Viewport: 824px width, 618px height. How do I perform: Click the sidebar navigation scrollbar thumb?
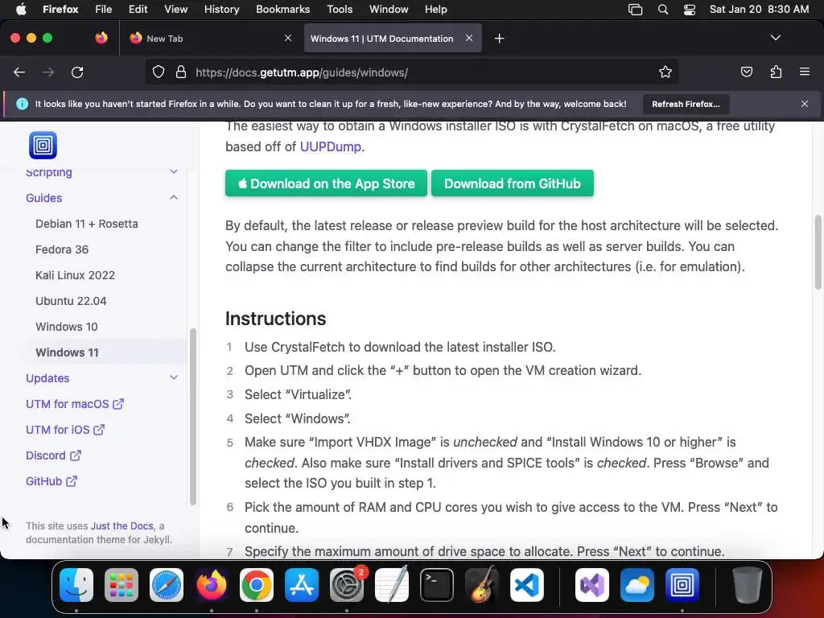tap(193, 417)
